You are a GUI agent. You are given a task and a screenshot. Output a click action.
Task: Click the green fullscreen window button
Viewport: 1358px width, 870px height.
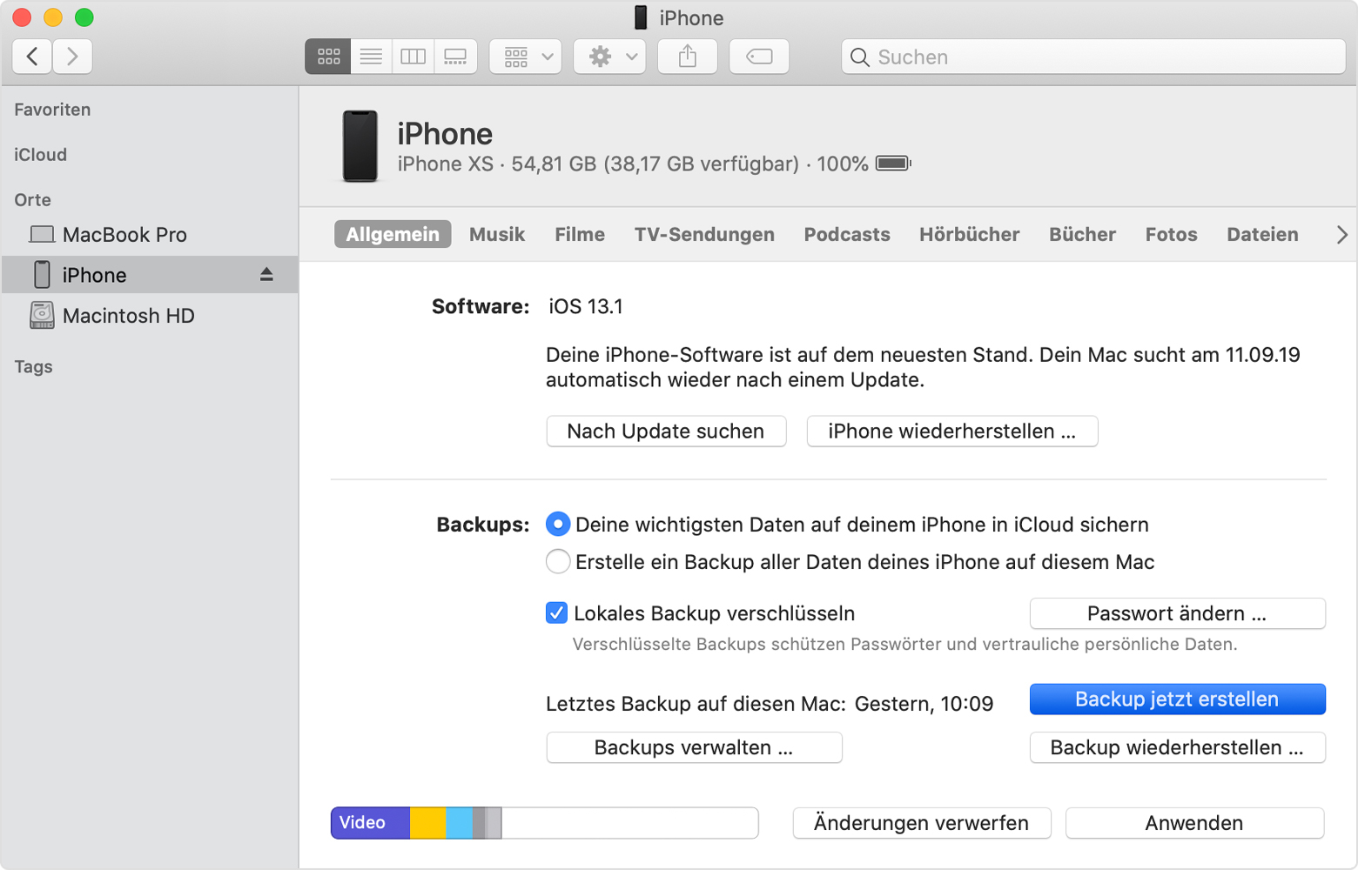(x=84, y=17)
